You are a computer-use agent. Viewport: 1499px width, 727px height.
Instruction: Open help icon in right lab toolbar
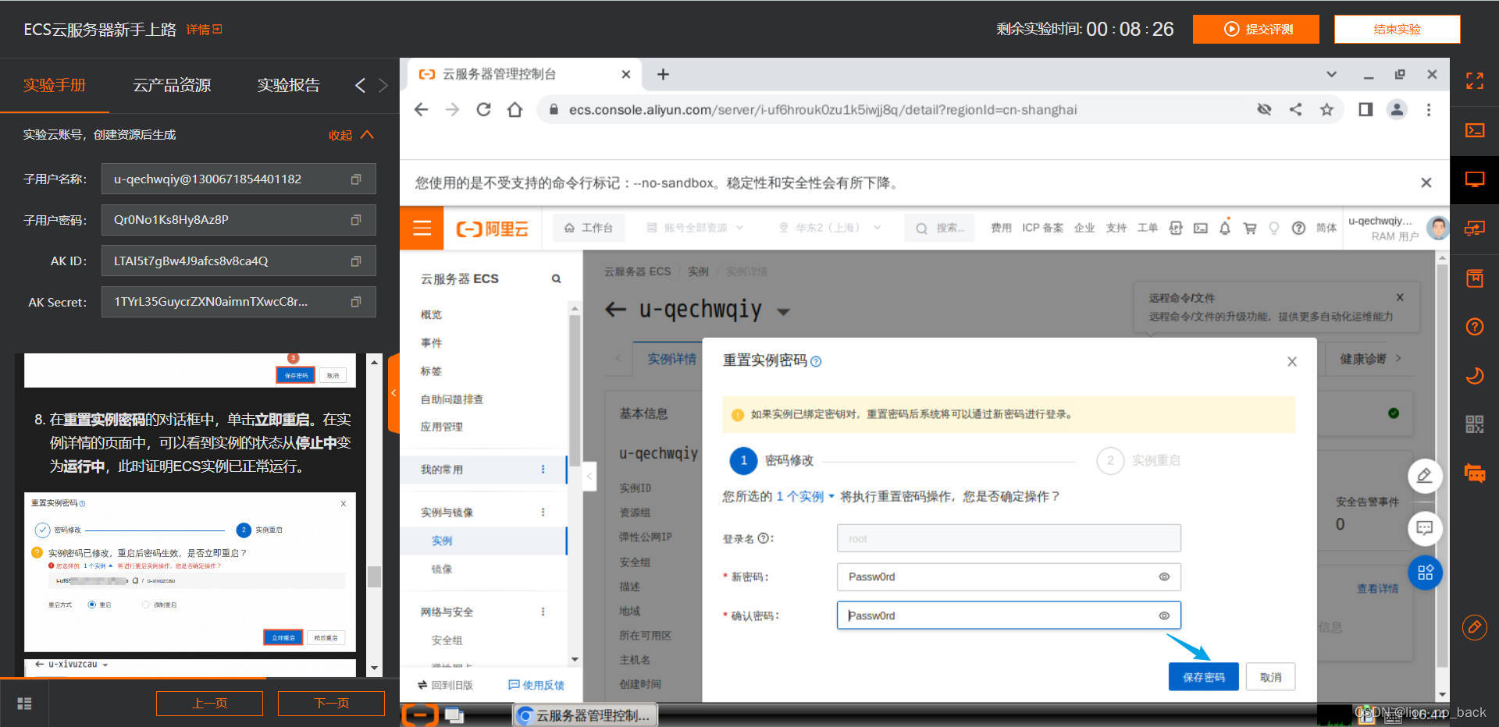pyautogui.click(x=1475, y=326)
